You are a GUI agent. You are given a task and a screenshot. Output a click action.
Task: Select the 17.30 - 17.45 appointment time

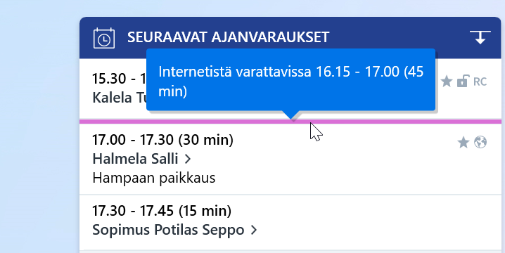[x=162, y=211]
